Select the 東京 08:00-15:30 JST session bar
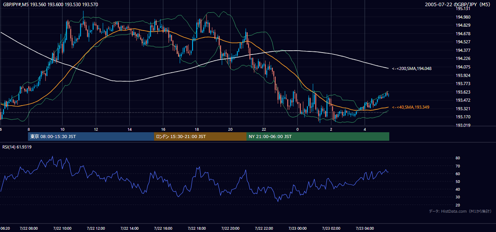The height and width of the screenshot is (232, 496). 91,136
